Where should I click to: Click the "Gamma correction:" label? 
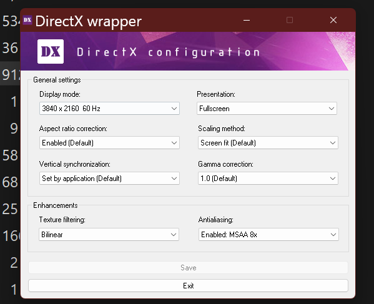coord(225,164)
